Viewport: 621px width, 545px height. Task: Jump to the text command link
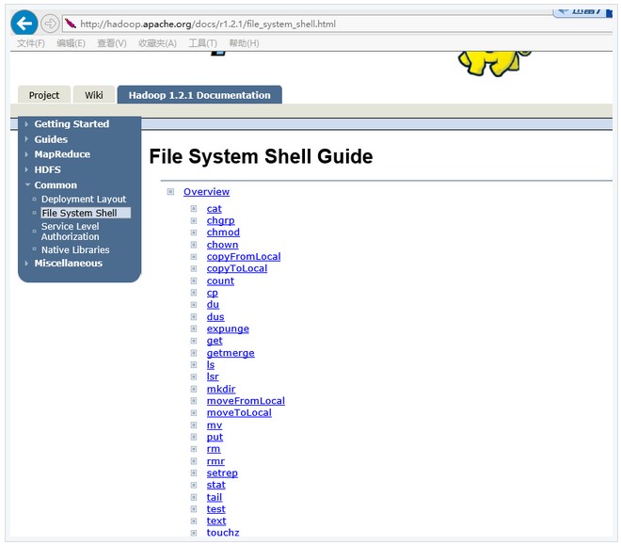coord(216,521)
